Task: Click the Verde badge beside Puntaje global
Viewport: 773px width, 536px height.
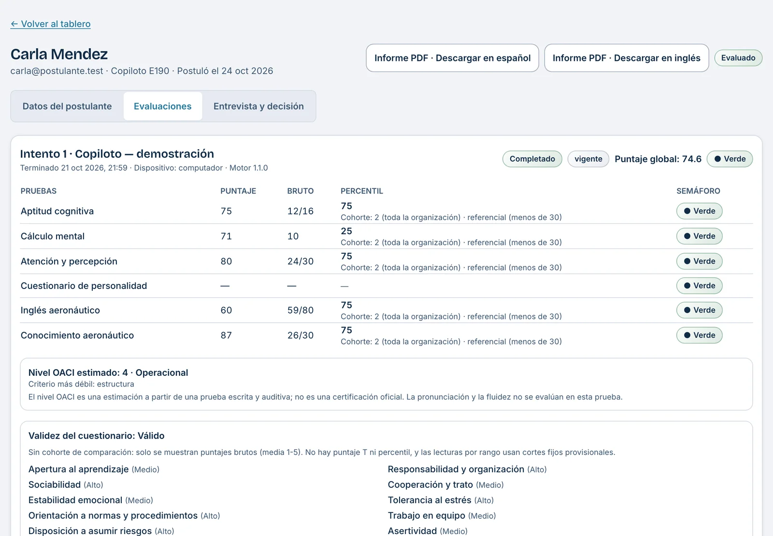Action: coord(730,159)
